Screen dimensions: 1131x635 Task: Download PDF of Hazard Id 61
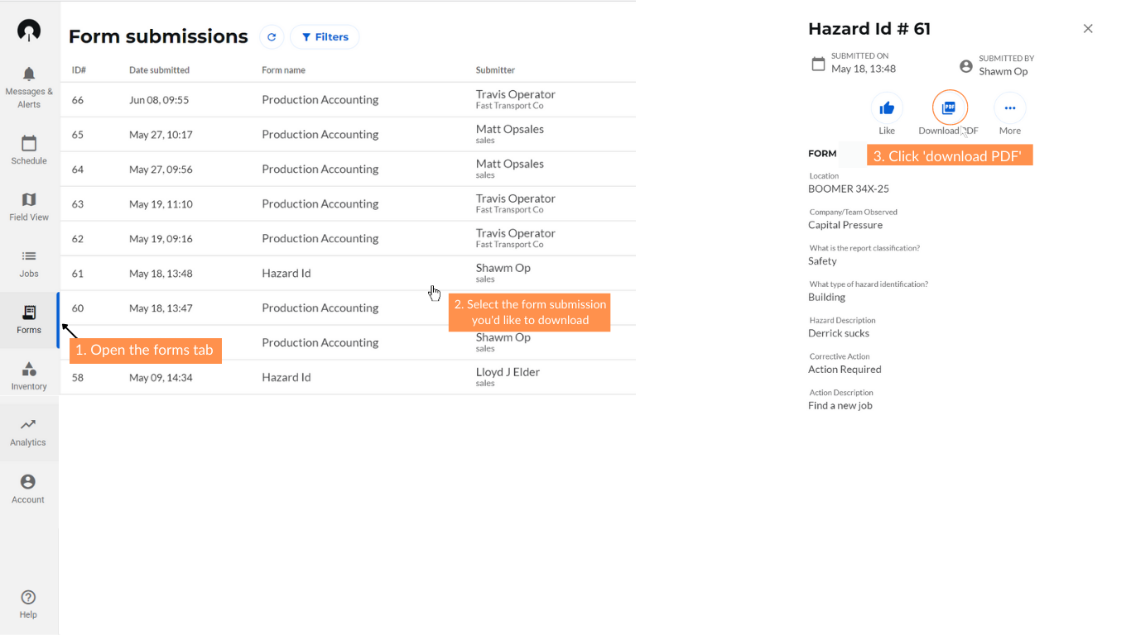[x=950, y=108]
